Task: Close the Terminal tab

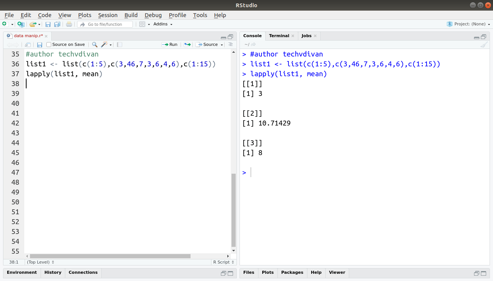Action: [293, 36]
